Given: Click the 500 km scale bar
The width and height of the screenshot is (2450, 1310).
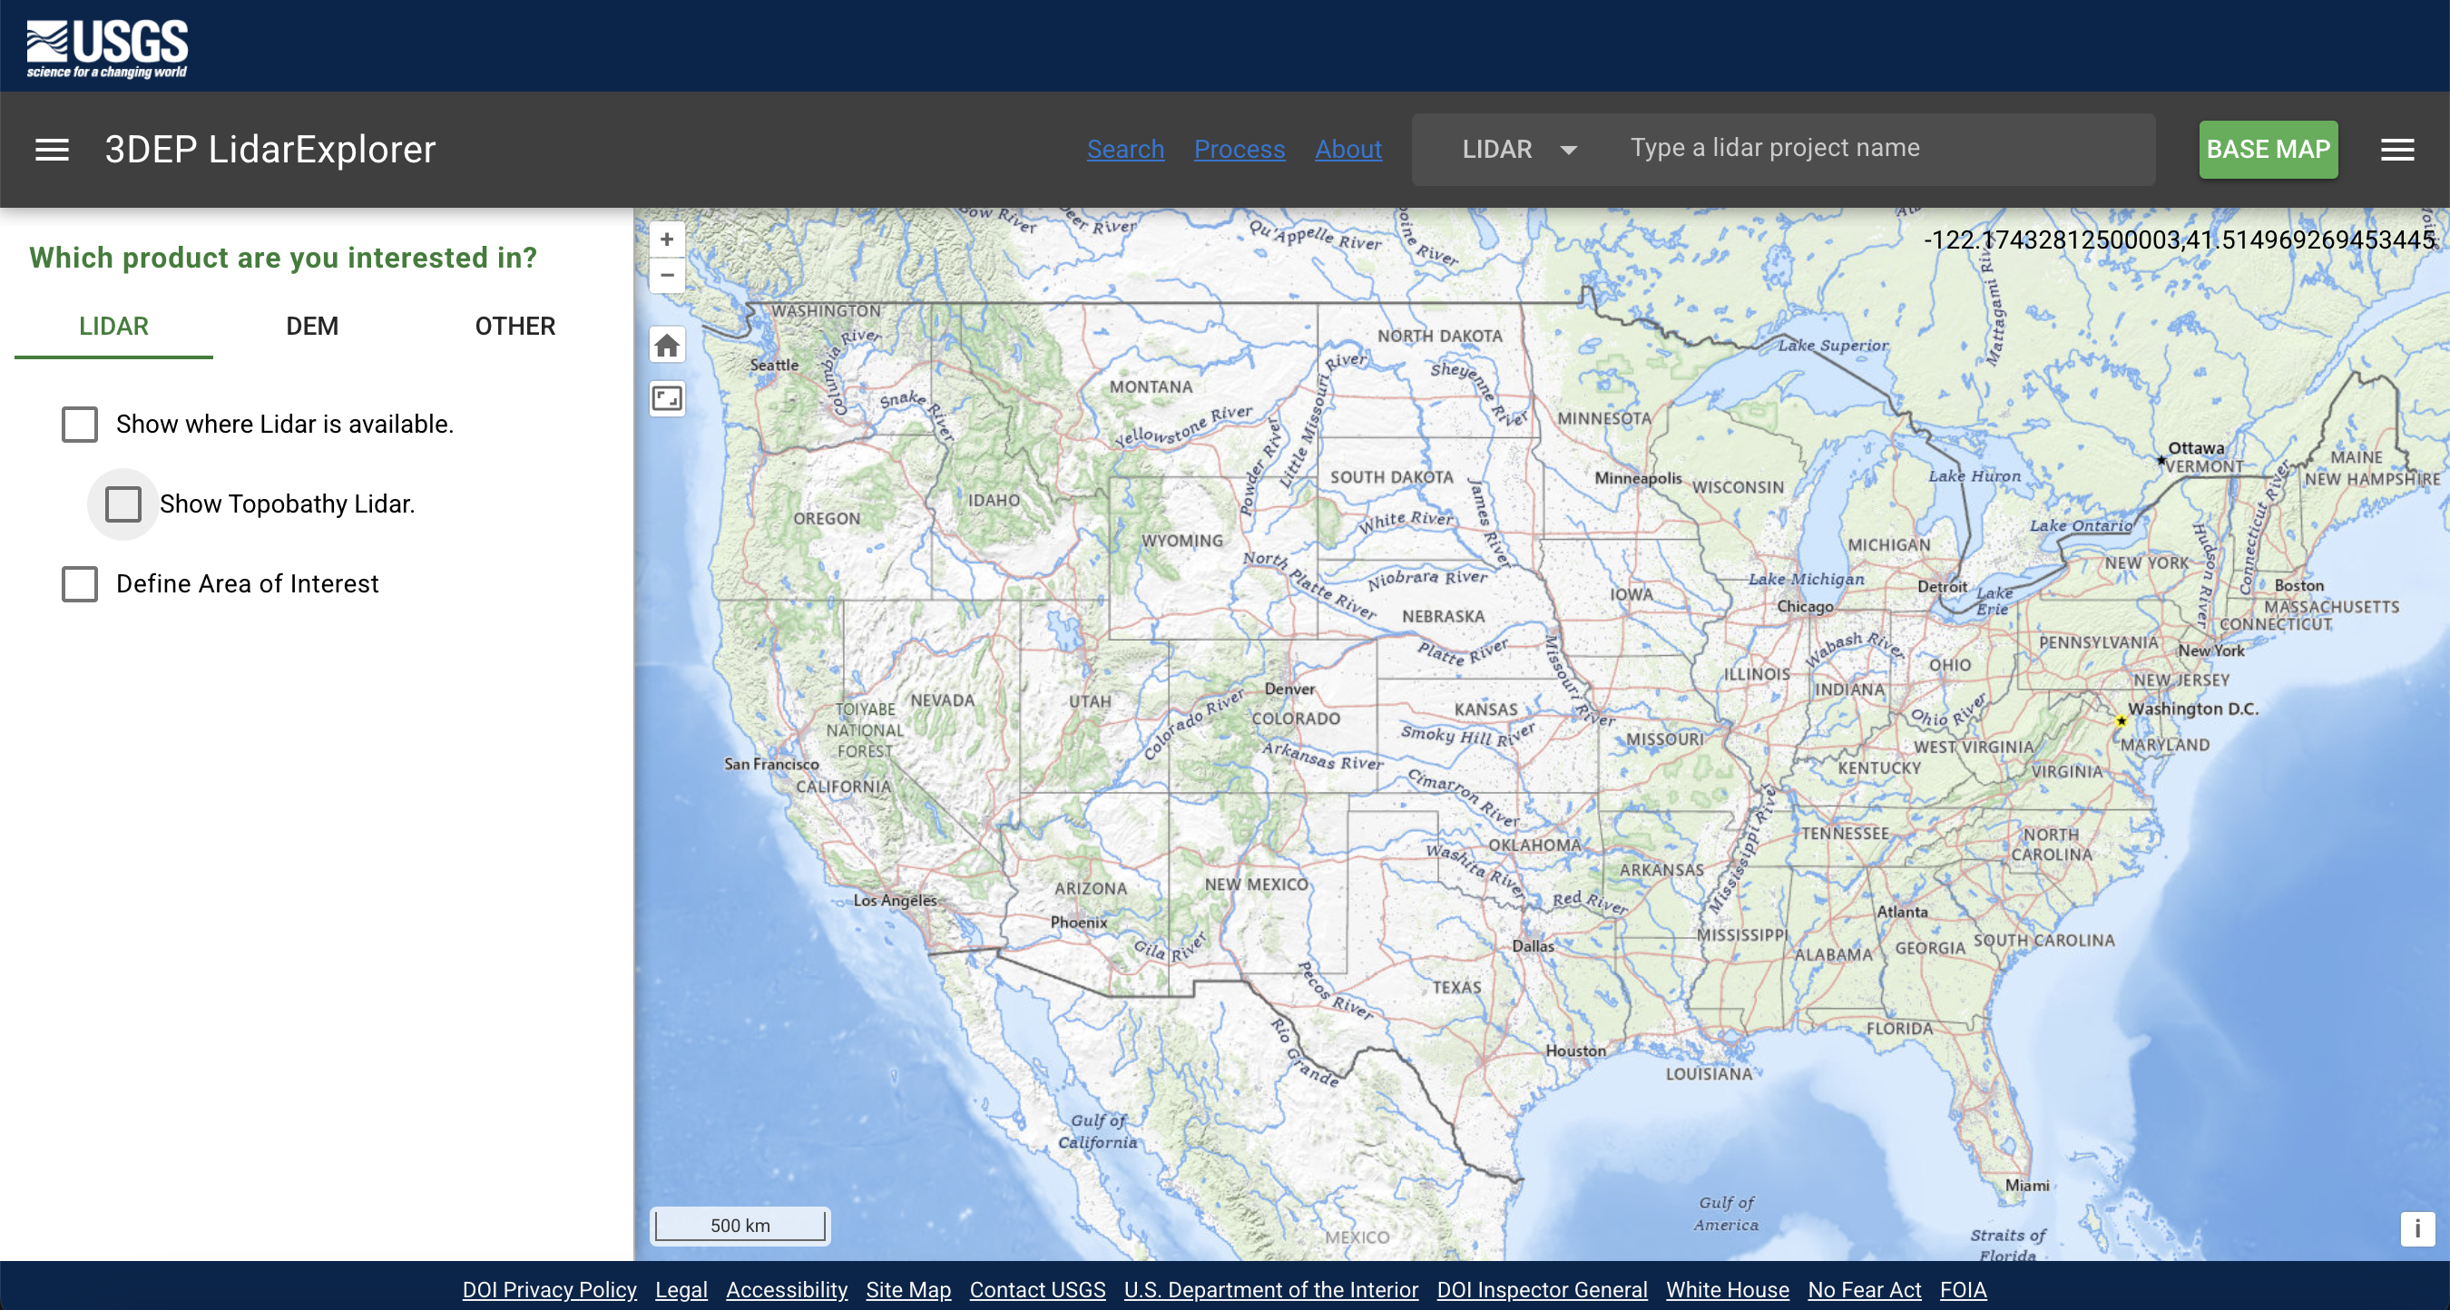Looking at the screenshot, I should [740, 1226].
